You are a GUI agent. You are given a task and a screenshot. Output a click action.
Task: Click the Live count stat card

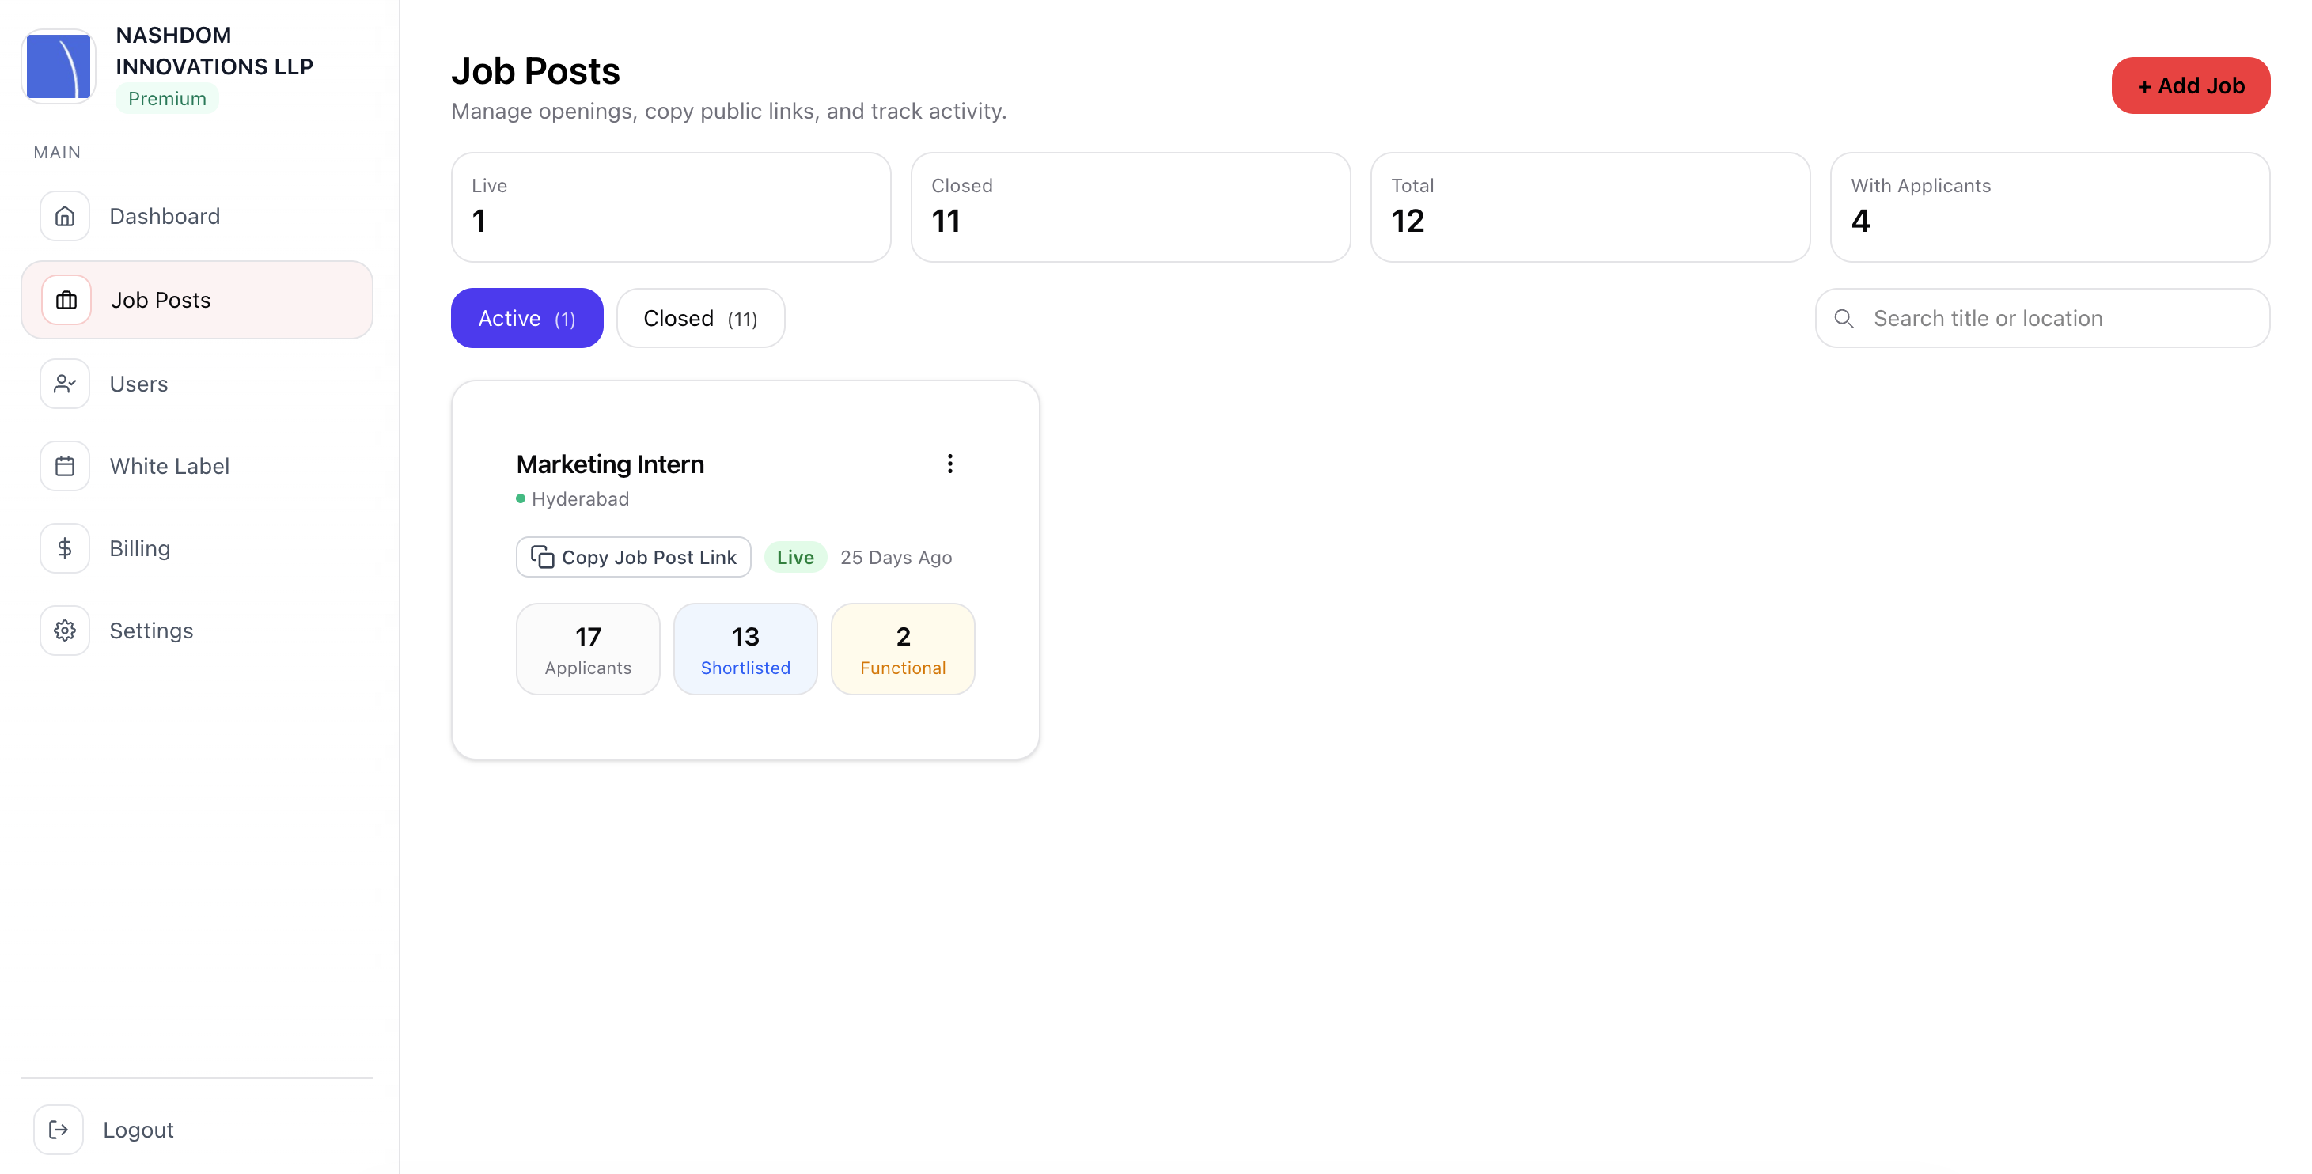tap(670, 206)
